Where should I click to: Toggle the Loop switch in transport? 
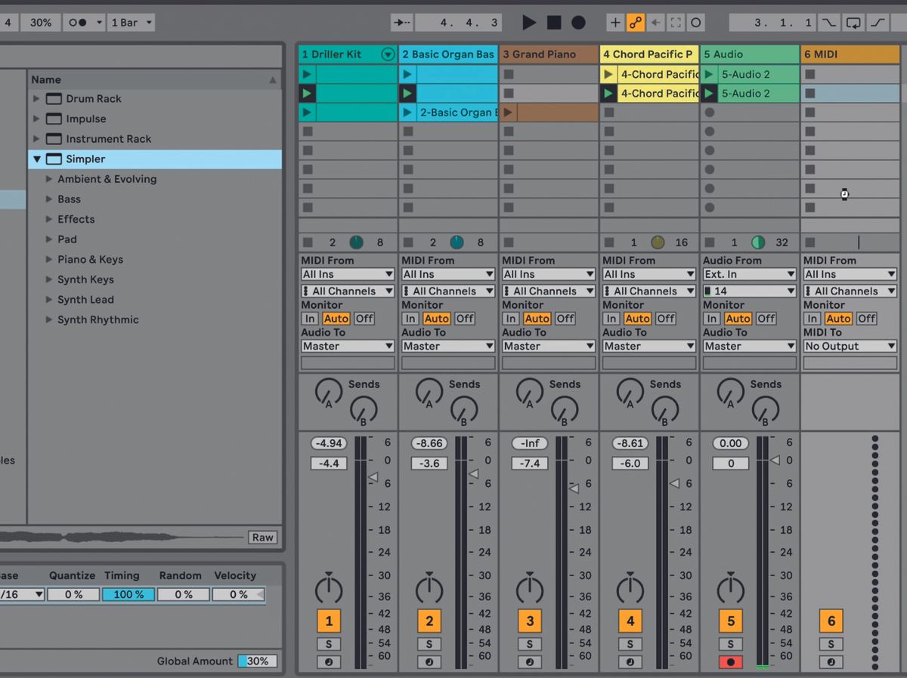coord(853,23)
